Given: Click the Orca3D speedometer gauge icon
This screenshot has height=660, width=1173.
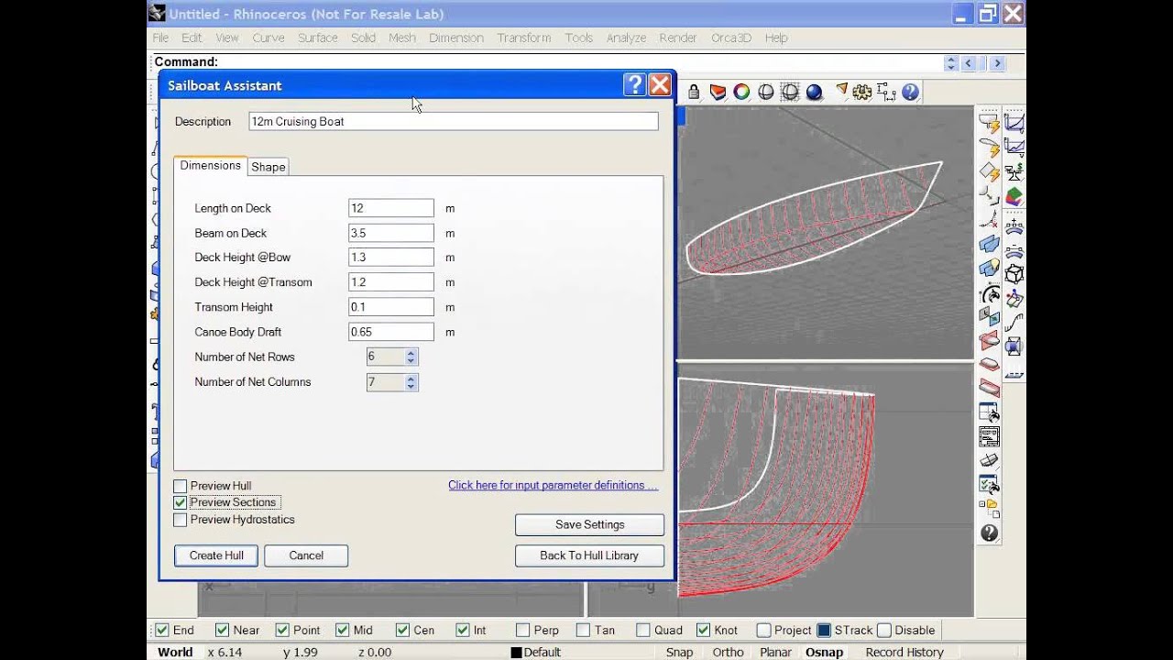Looking at the screenshot, I should pos(989,295).
